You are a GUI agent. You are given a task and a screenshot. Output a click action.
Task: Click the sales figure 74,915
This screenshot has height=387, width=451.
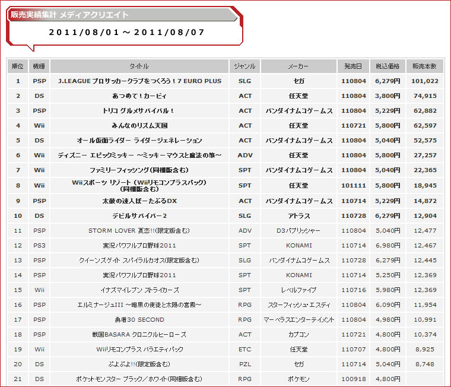coord(425,96)
